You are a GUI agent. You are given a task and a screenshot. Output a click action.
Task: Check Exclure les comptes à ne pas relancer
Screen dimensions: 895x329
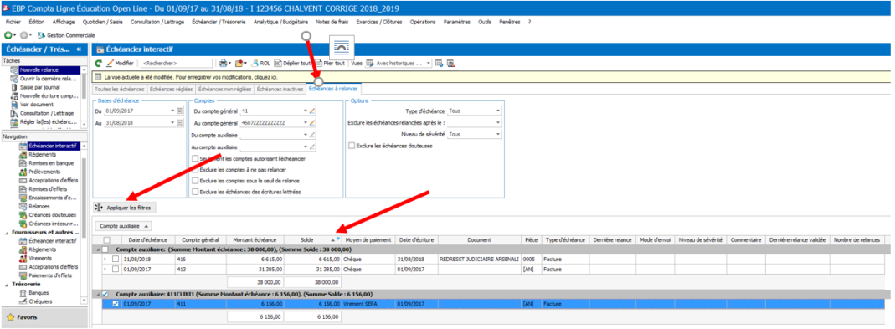(x=196, y=170)
